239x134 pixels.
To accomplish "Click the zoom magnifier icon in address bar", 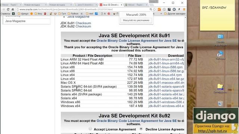I will [151, 9].
